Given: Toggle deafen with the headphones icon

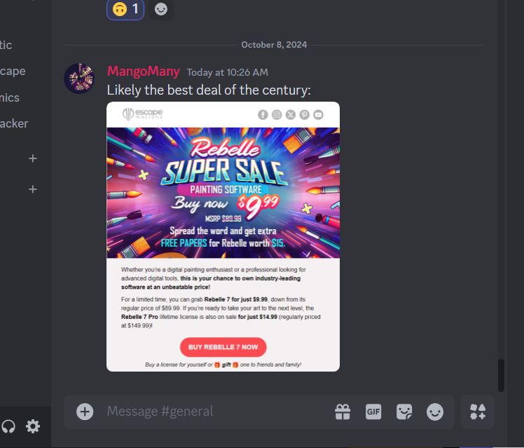Looking at the screenshot, I should (8, 426).
